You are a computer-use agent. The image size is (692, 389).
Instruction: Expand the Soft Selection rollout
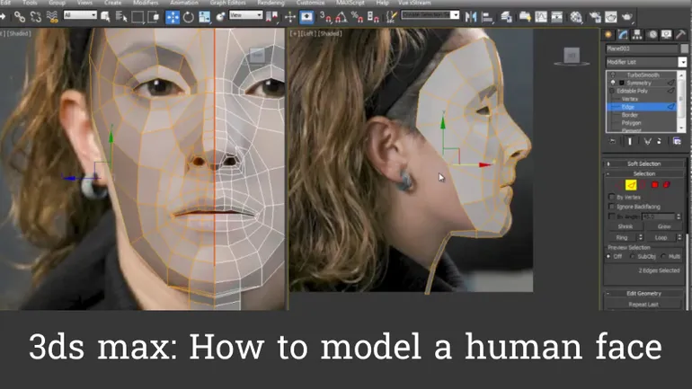[x=643, y=164]
